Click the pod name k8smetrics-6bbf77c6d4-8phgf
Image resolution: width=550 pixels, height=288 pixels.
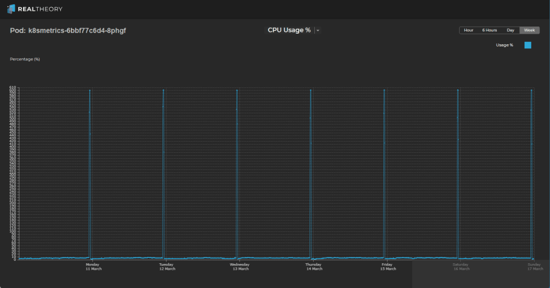[77, 31]
